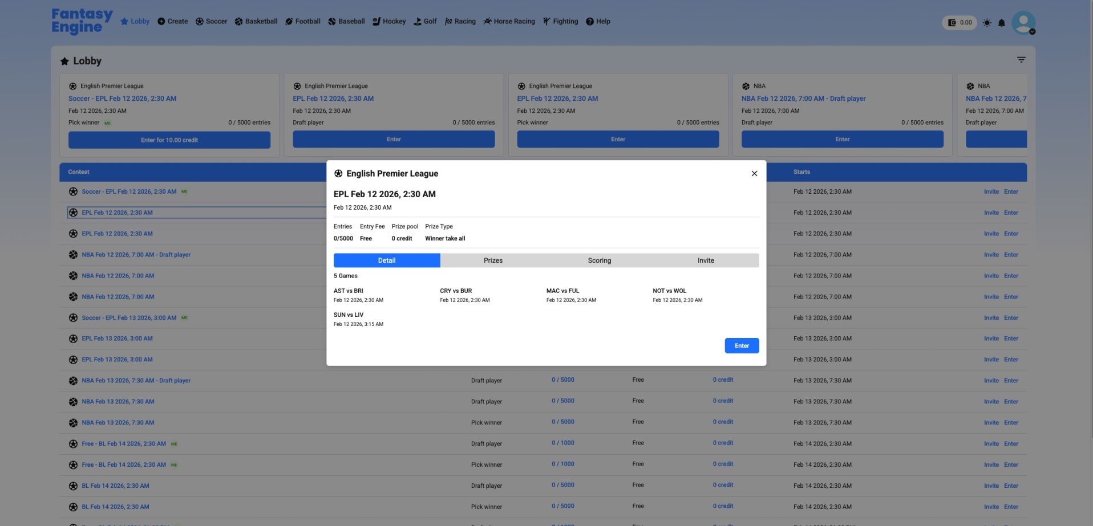Screen dimensions: 1093x526
Task: Close the English Premier League dialog
Action: [754, 174]
